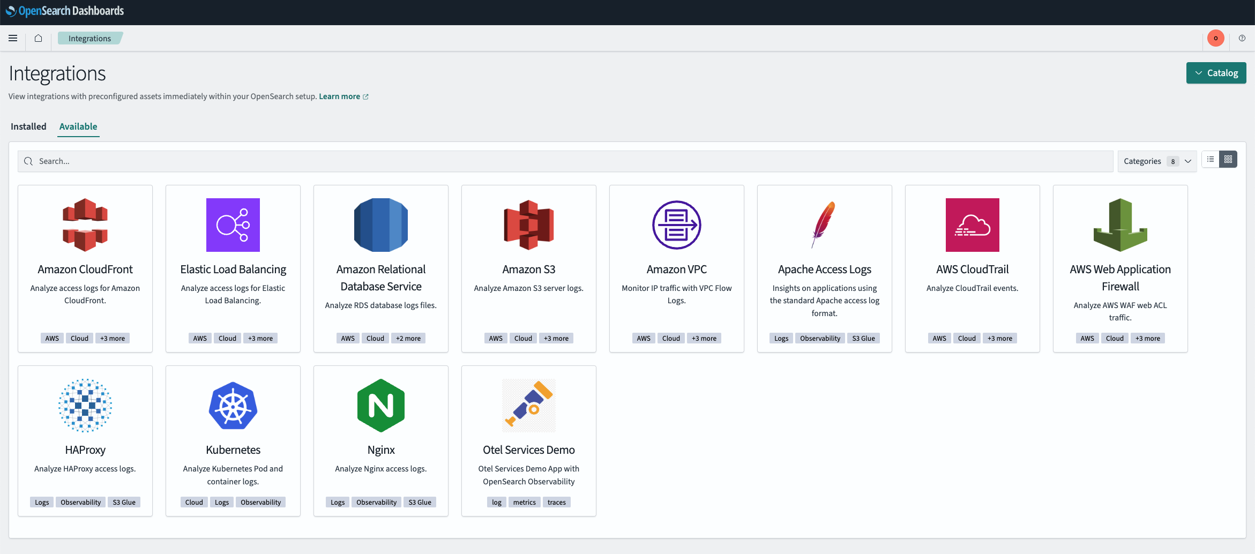Open the Otel Services Demo telescope icon
This screenshot has width=1255, height=554.
click(528, 406)
